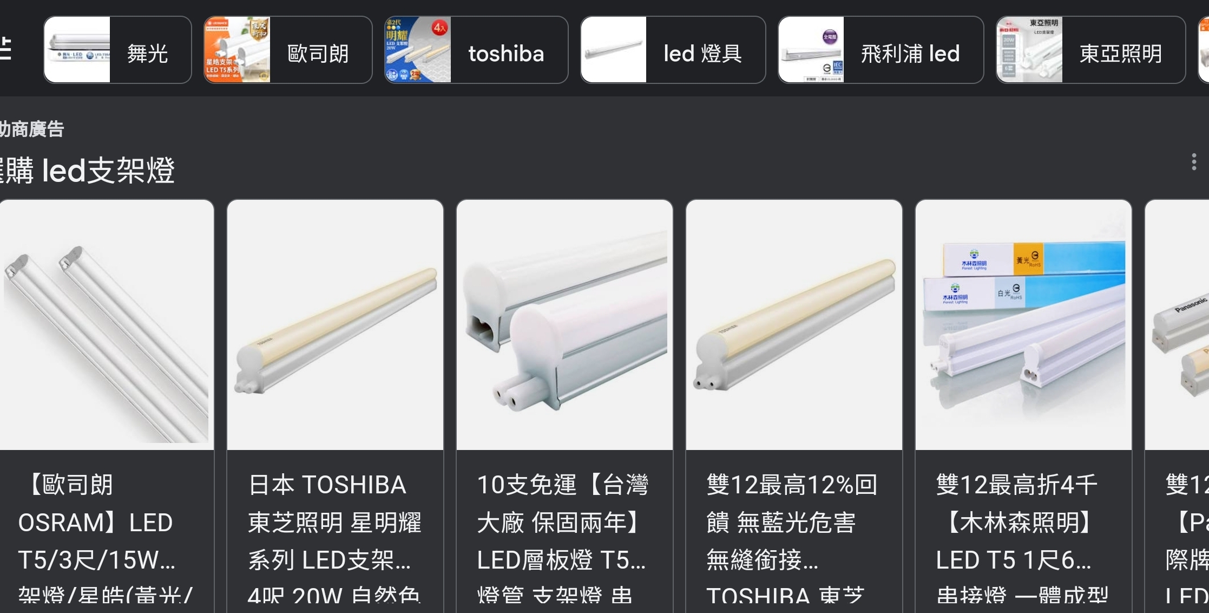This screenshot has width=1209, height=613.
Task: Open the LED層板燈 T5 product image
Action: pos(564,325)
